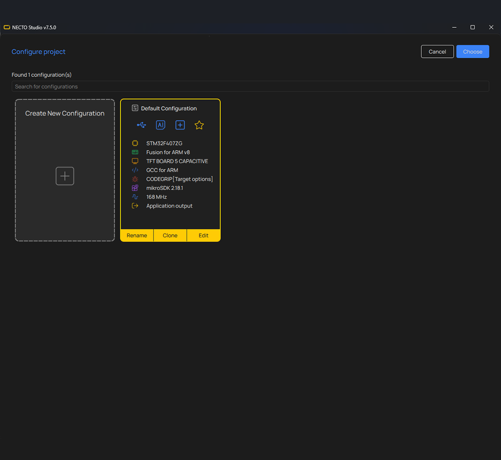Click the Default Configuration title
Screen dimensions: 501x460
[x=169, y=108]
